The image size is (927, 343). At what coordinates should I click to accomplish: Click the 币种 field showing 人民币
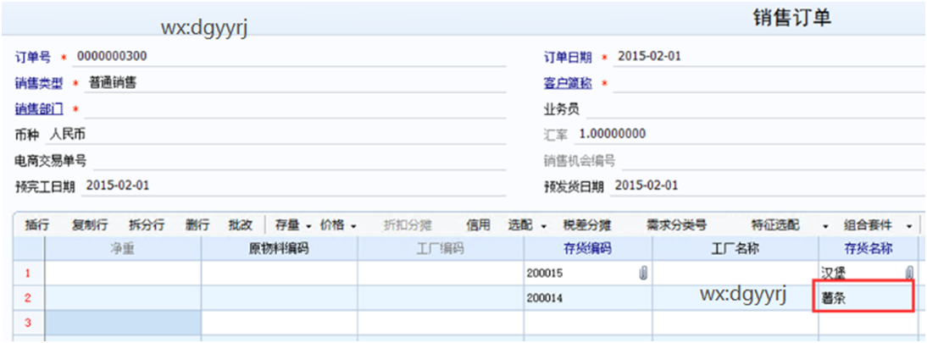[x=275, y=135]
